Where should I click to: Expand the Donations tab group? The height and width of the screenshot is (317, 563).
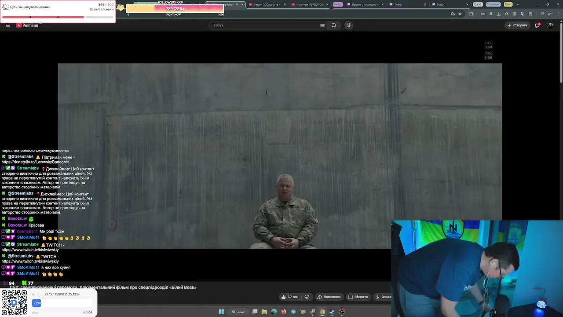pyautogui.click(x=493, y=4)
